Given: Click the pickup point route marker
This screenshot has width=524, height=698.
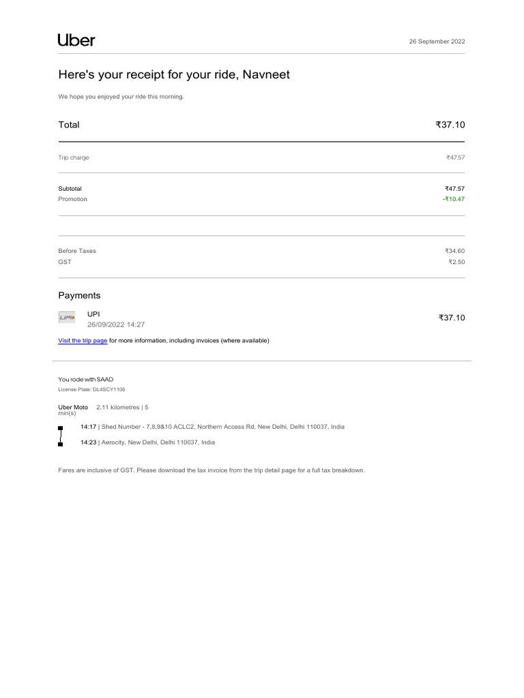Looking at the screenshot, I should [61, 428].
